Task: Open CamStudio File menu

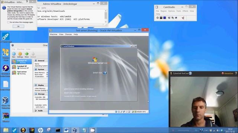Action: (x=157, y=11)
